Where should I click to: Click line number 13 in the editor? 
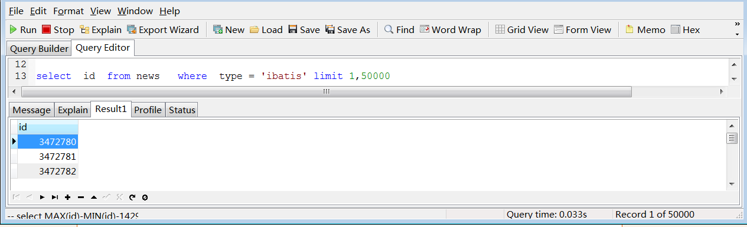20,76
